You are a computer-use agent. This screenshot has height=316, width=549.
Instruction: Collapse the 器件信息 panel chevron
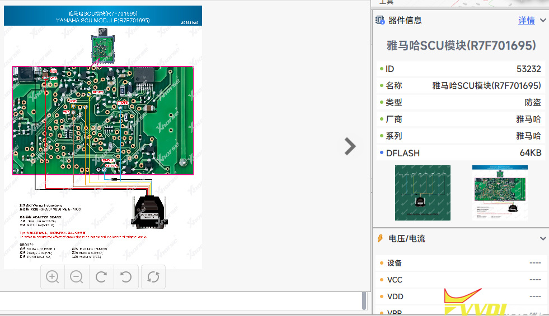543,21
